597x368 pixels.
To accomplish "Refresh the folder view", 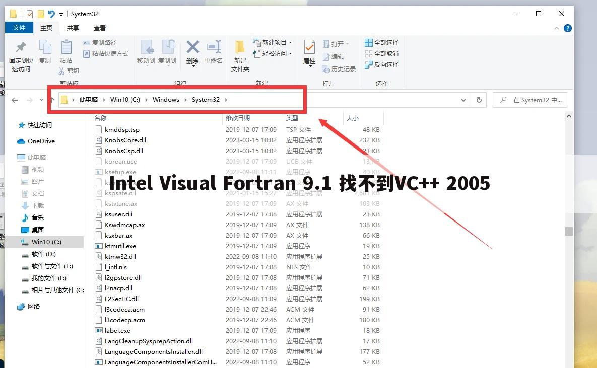I will point(479,100).
